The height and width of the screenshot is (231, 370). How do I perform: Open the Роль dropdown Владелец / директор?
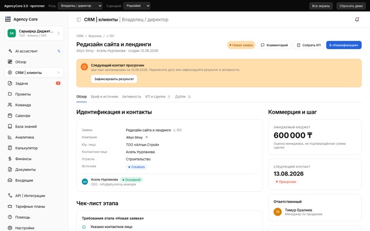80,6
